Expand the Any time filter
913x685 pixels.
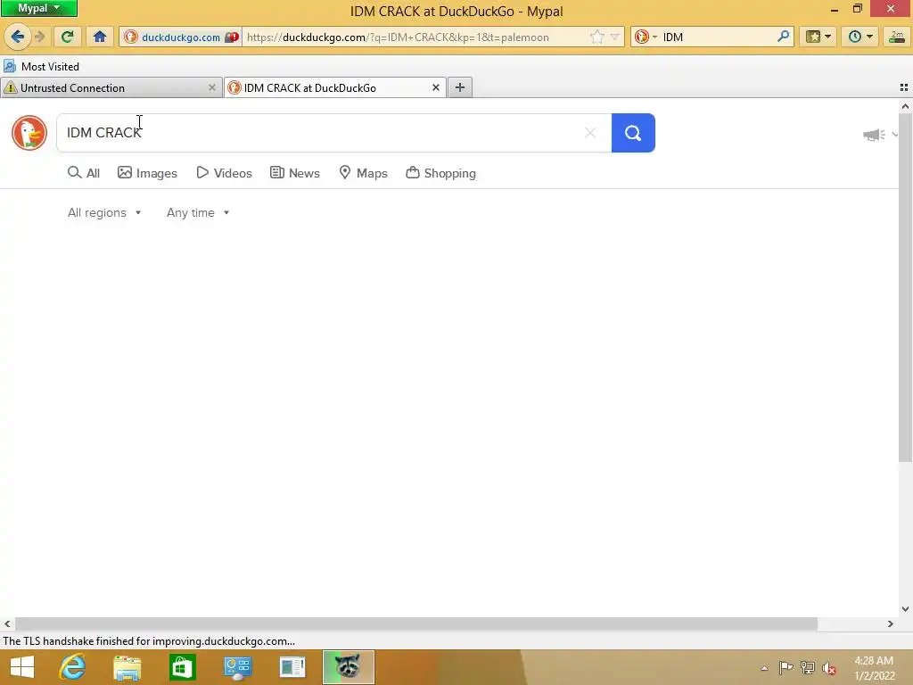[x=198, y=212]
